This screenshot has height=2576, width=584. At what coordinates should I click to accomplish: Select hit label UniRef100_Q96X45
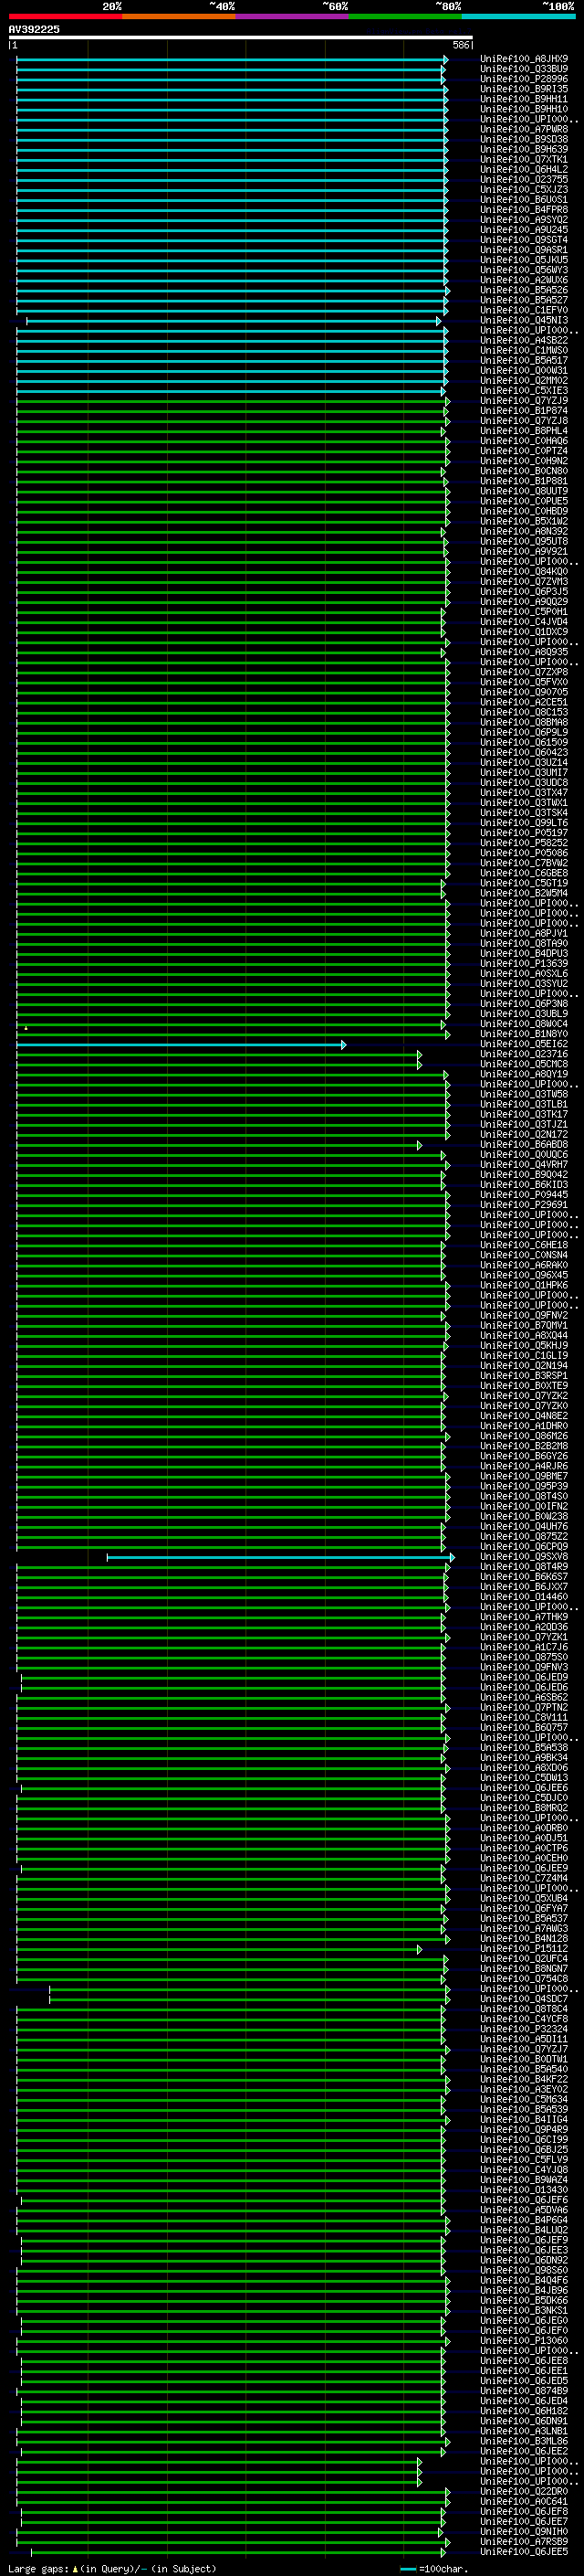[524, 1275]
